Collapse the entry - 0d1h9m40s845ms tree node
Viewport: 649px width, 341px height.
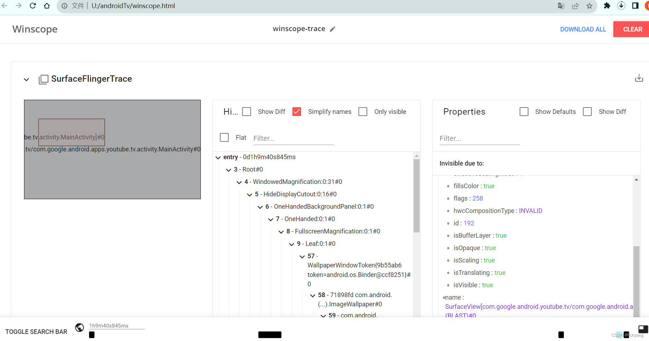tap(218, 157)
